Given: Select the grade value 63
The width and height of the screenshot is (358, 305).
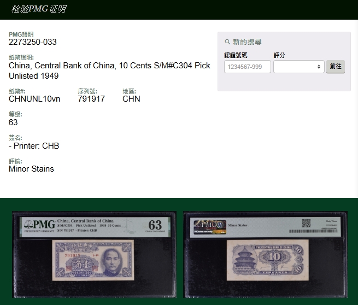Looking at the screenshot, I should pyautogui.click(x=13, y=122).
